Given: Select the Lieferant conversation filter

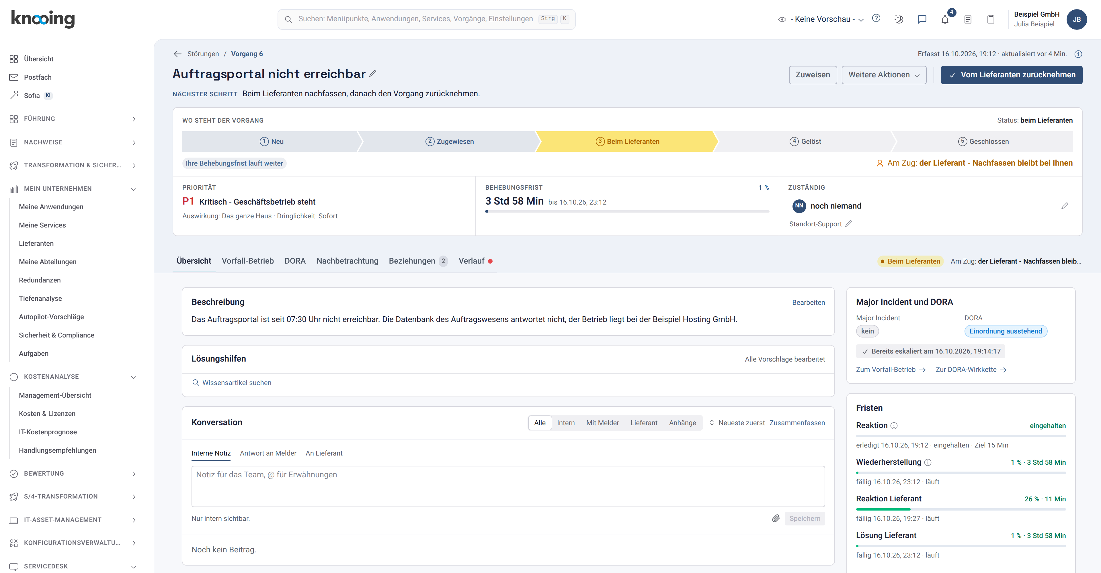Looking at the screenshot, I should coord(644,423).
